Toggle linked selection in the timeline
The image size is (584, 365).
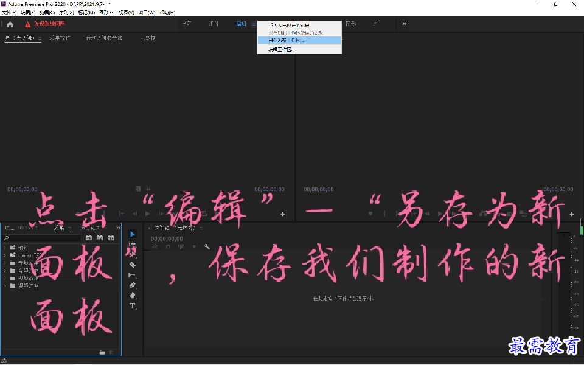(181, 246)
